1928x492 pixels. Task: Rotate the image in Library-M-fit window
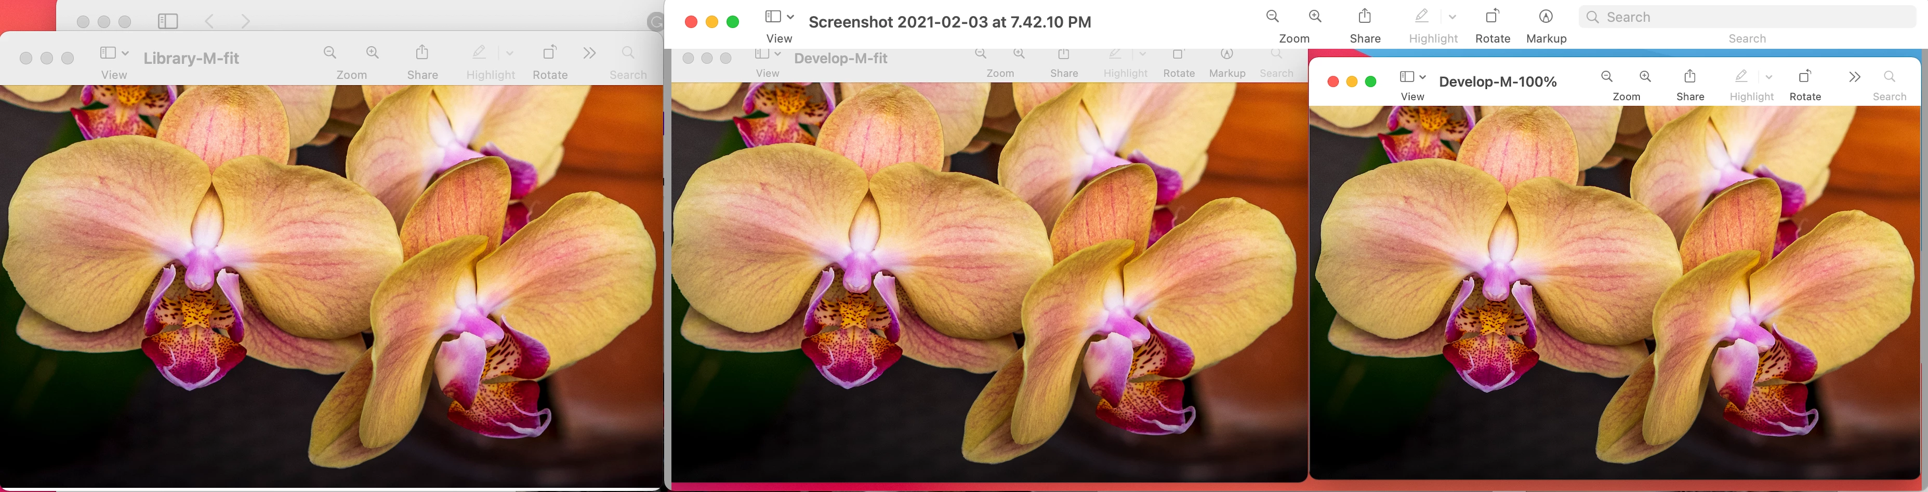click(549, 52)
